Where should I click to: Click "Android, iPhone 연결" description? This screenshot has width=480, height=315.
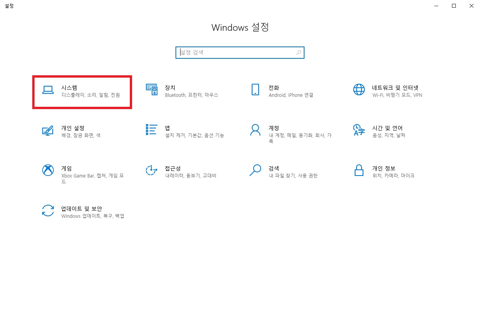[x=291, y=95]
